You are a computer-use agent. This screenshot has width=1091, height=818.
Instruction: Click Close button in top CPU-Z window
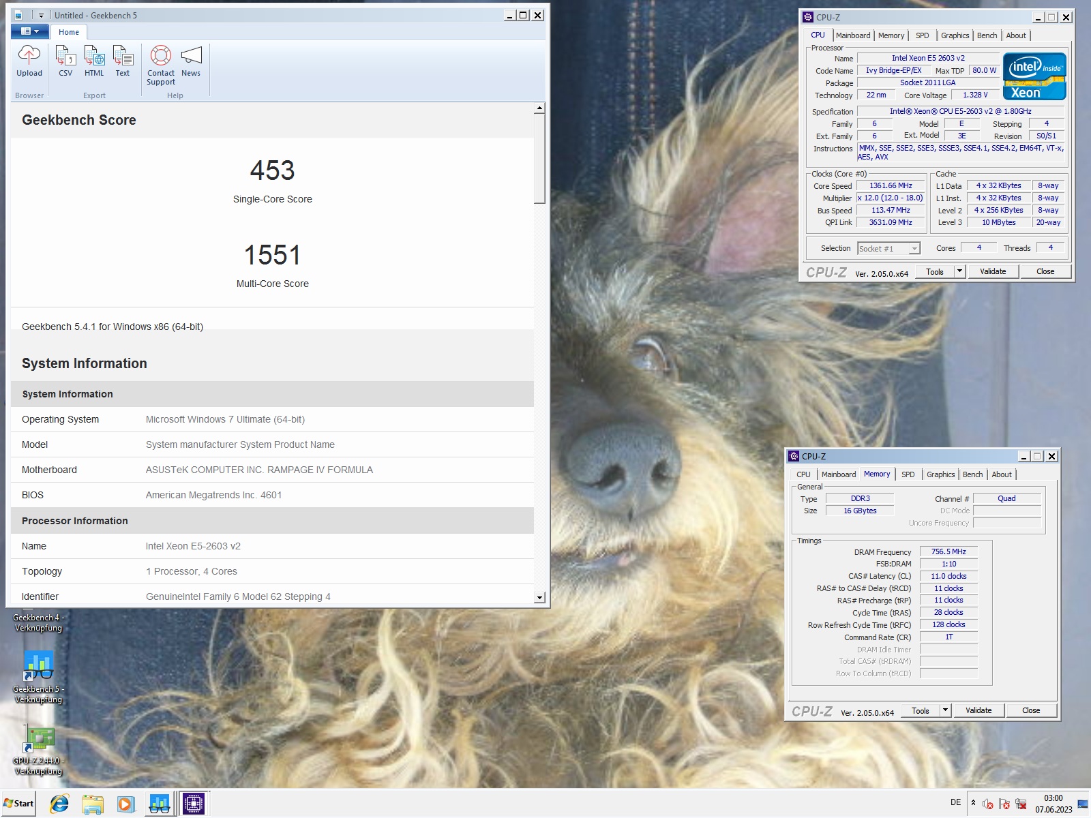pos(1045,271)
